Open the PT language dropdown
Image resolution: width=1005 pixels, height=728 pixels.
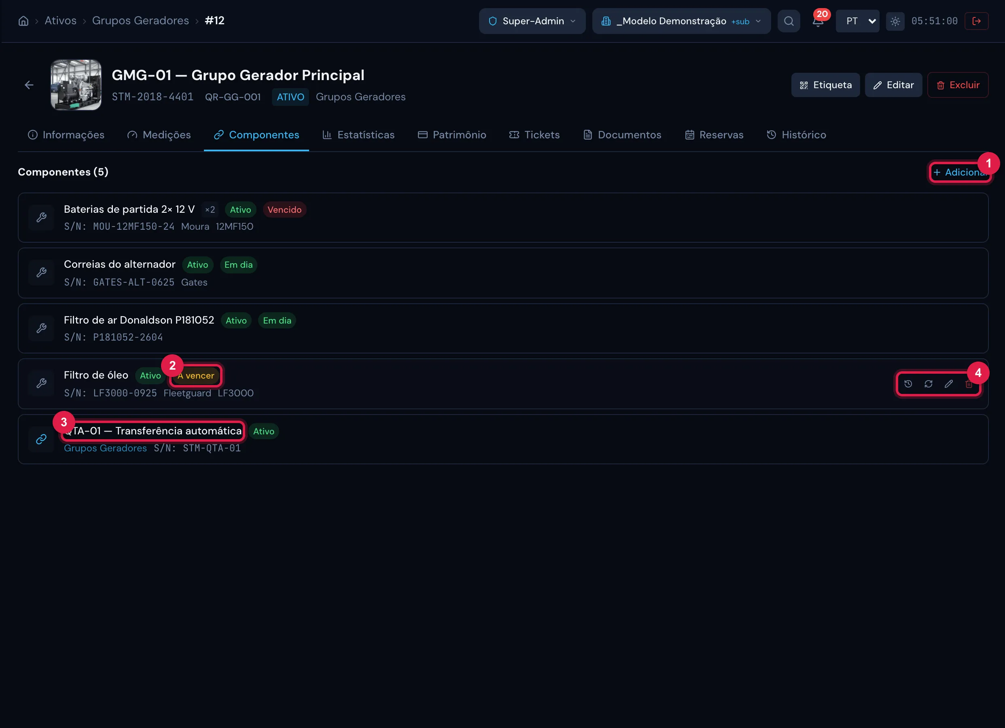tap(857, 21)
